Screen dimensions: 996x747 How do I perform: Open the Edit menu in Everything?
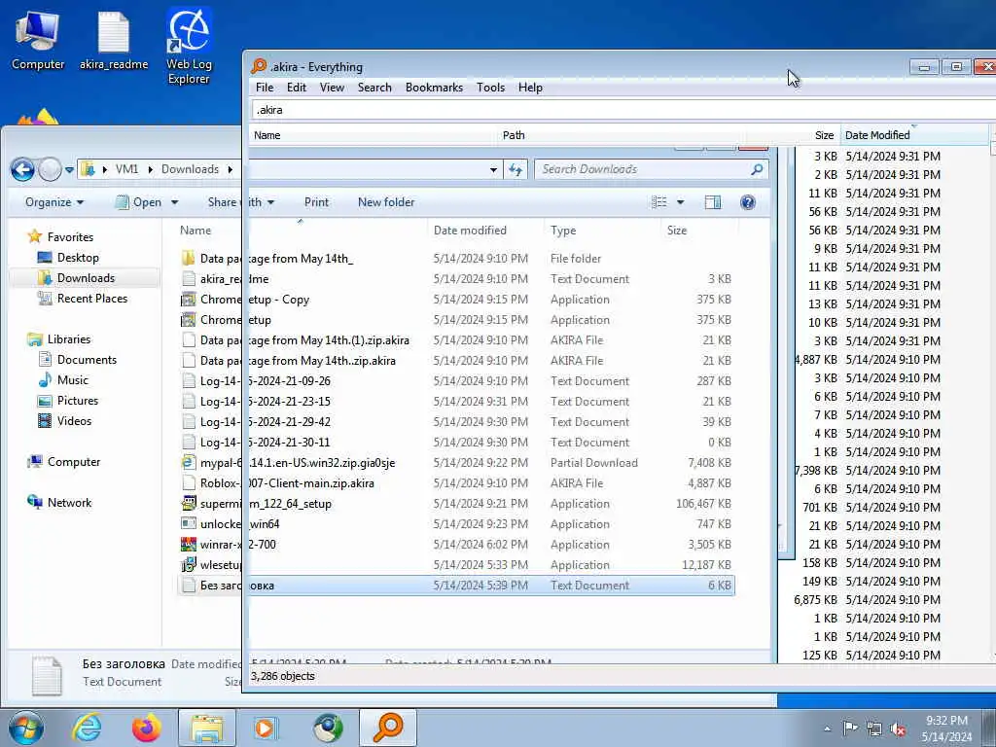coord(296,88)
